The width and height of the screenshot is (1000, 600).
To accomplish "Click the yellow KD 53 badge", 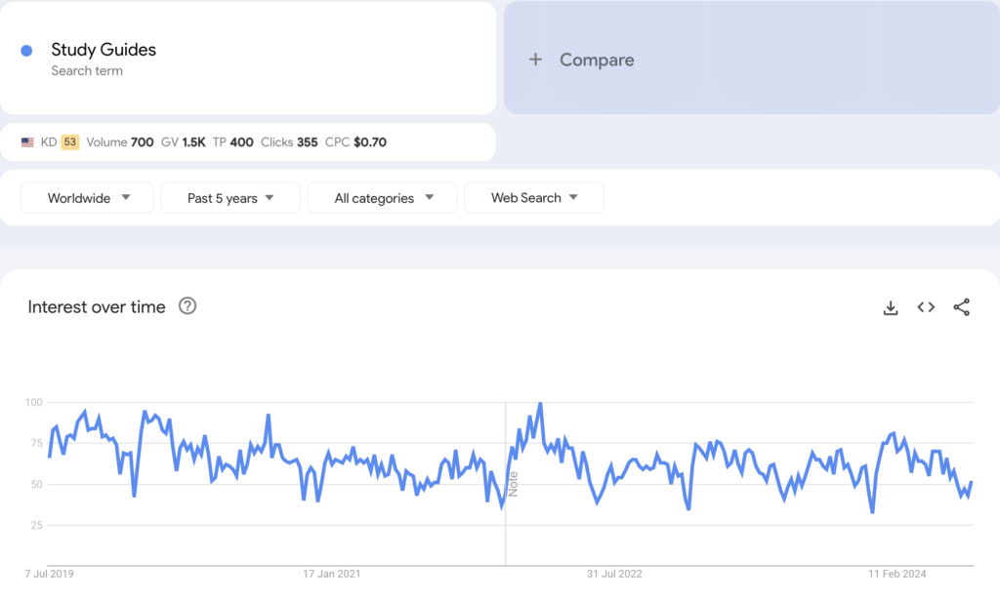I will click(x=69, y=142).
